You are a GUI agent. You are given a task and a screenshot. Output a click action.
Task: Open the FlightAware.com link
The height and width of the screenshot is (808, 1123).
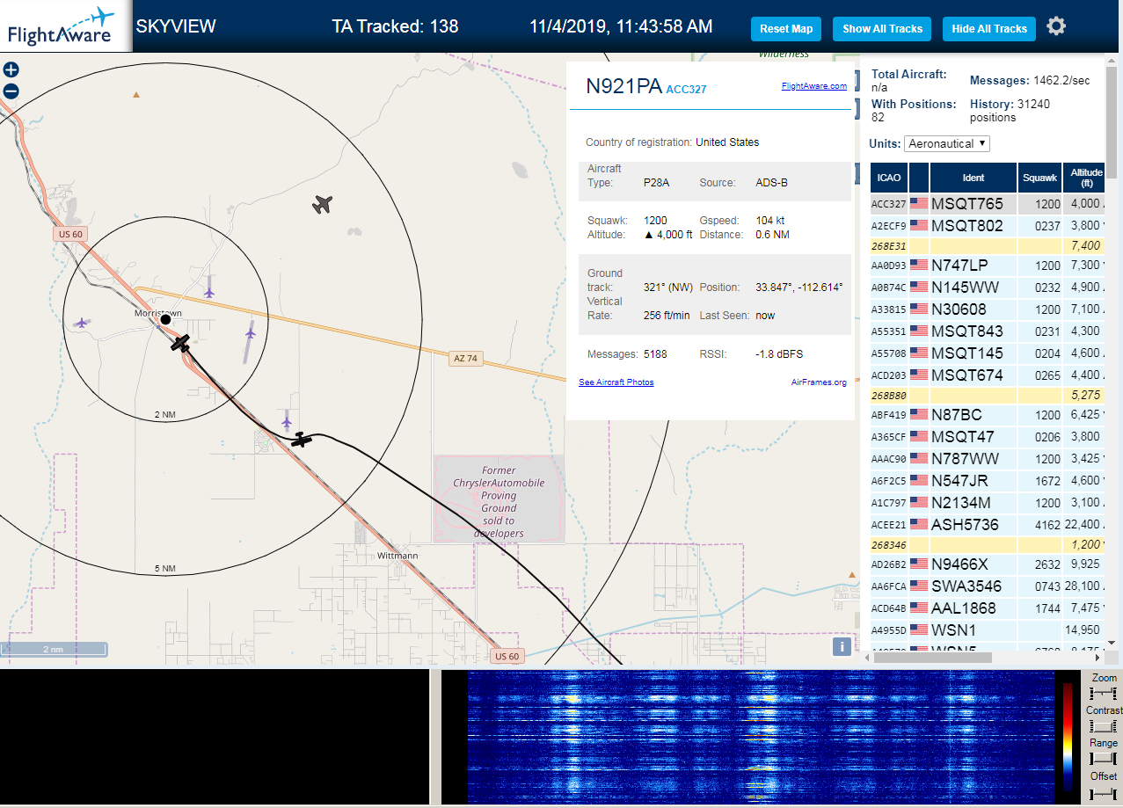click(814, 86)
